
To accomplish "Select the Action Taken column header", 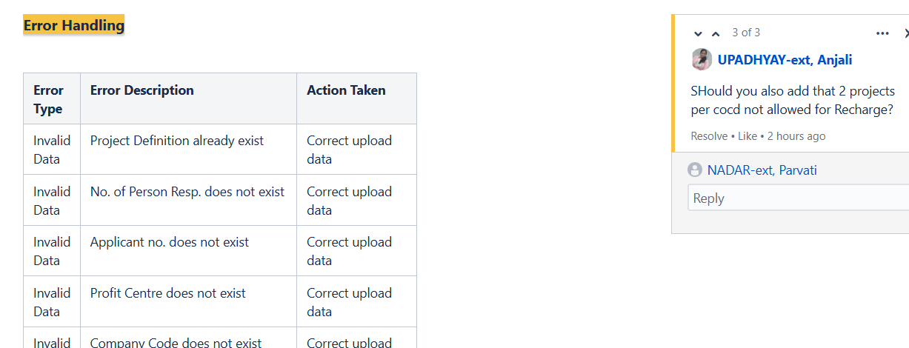I will 346,90.
